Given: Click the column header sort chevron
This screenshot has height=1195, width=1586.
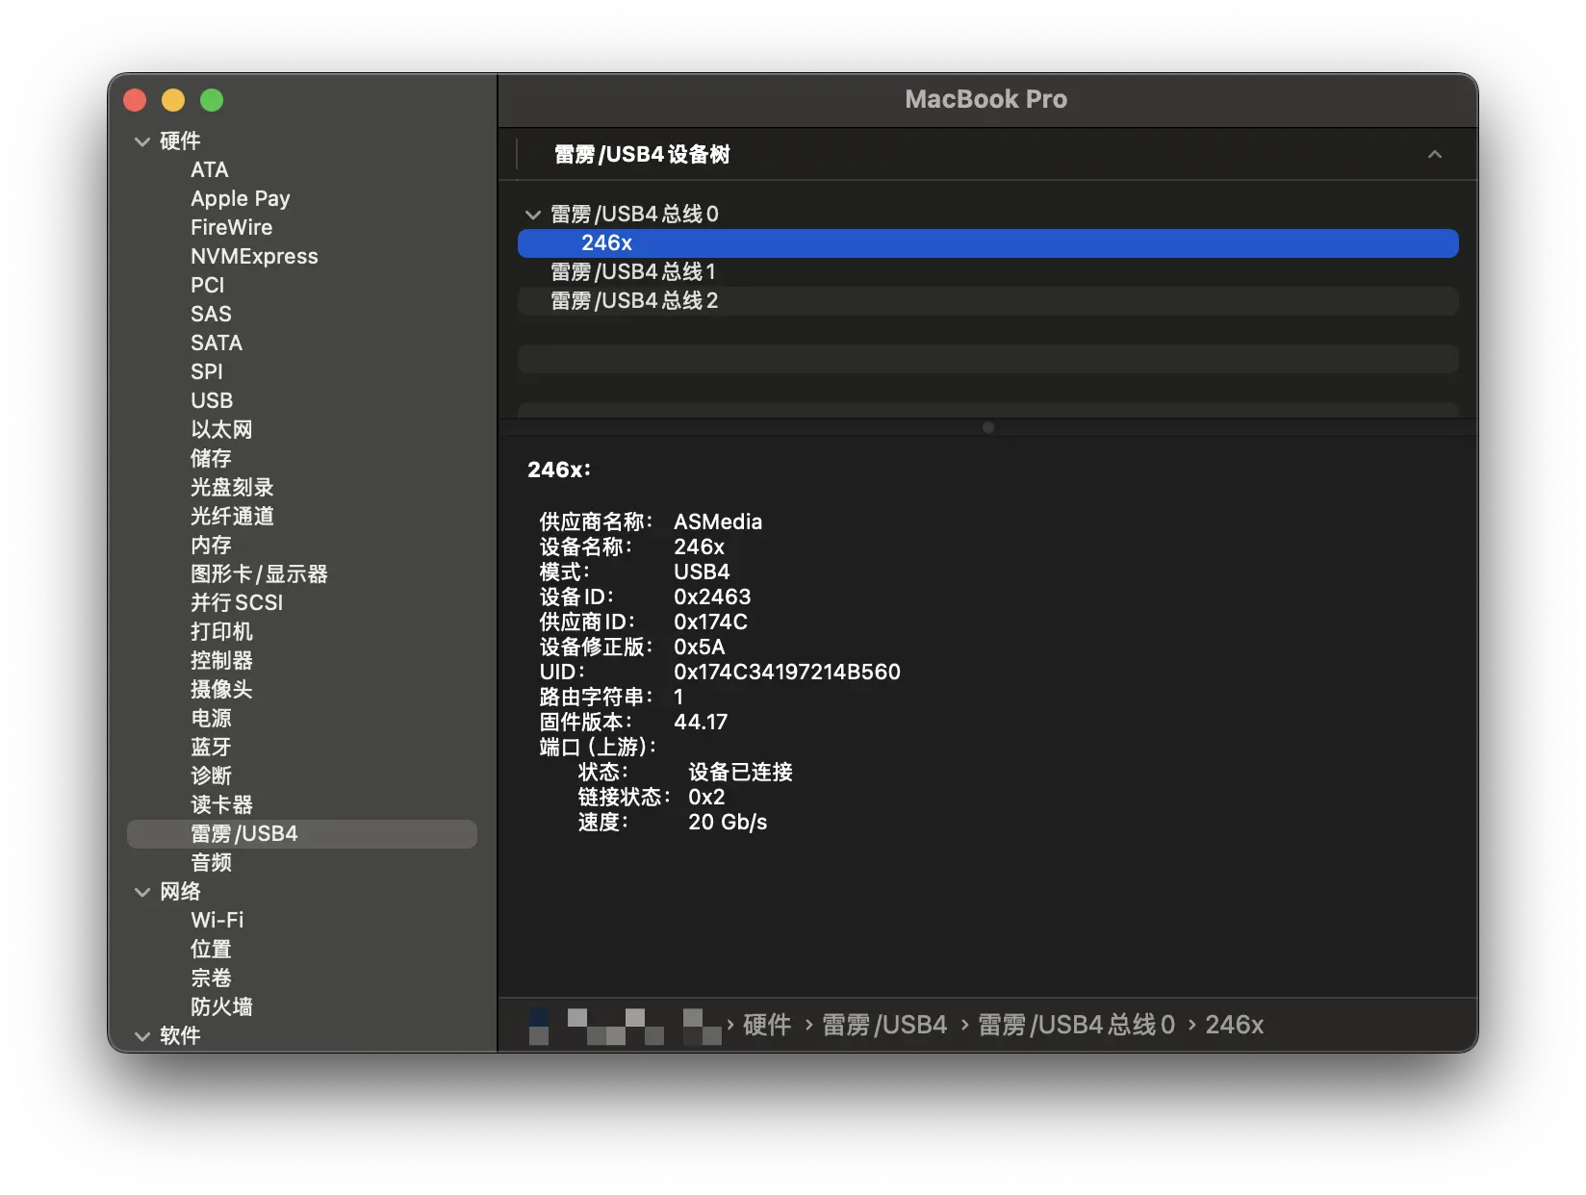Looking at the screenshot, I should (1434, 155).
